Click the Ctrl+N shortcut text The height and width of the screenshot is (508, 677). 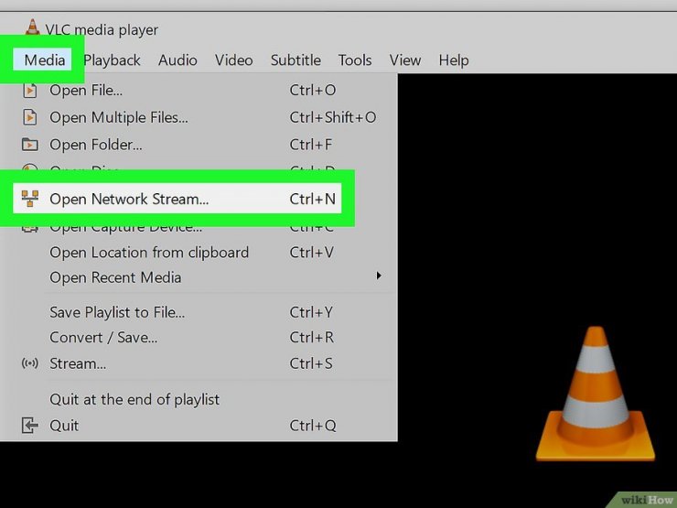[312, 199]
